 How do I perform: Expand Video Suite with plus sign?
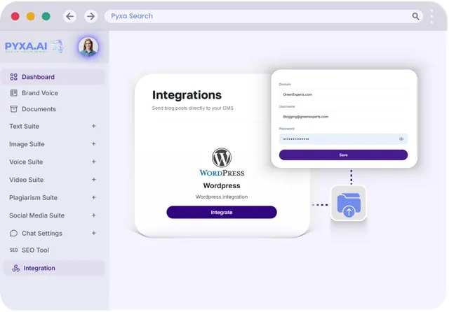pyautogui.click(x=93, y=180)
